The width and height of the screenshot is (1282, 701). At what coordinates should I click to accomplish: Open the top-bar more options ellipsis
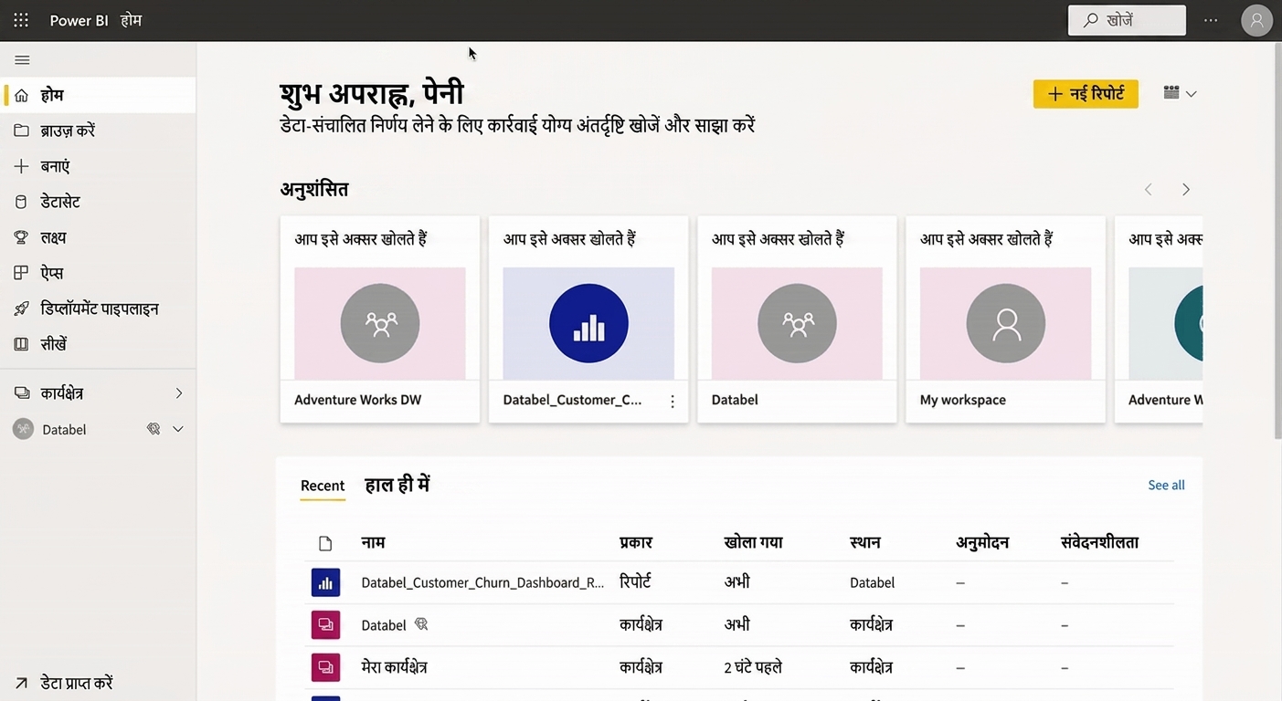[x=1211, y=20]
